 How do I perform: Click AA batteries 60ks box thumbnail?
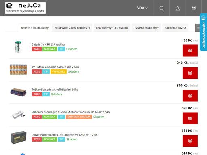18,92
